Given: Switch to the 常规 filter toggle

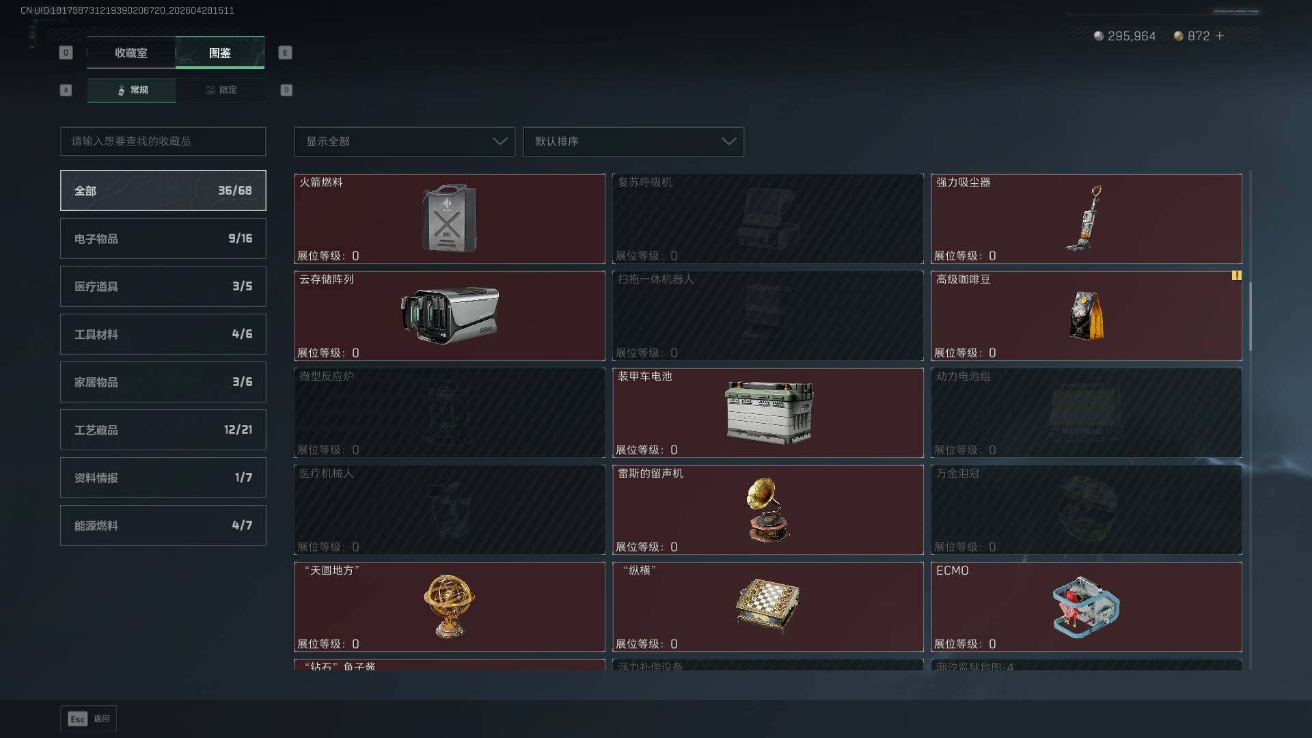Looking at the screenshot, I should [x=132, y=90].
